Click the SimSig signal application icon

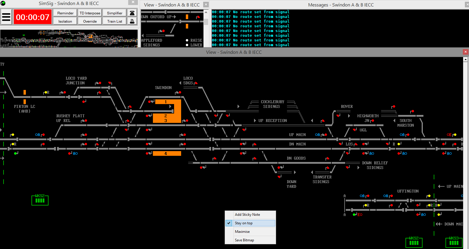point(3,3)
